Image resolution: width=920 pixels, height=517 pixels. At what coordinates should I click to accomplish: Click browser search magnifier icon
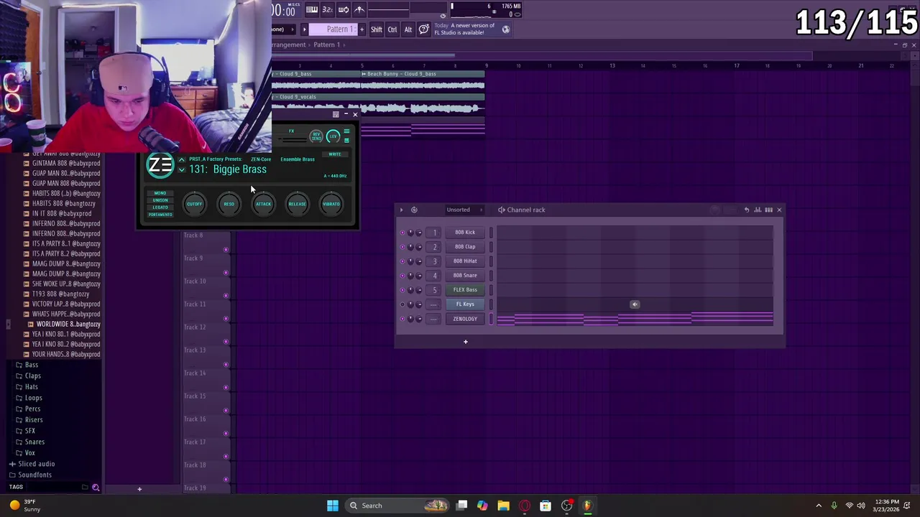click(x=96, y=488)
